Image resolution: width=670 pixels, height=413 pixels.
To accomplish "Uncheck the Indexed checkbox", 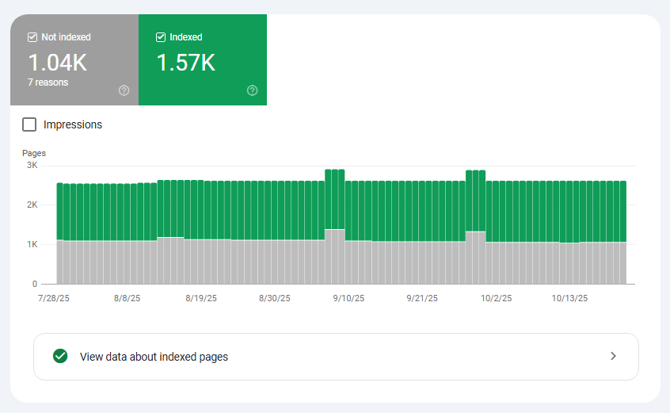I will pos(161,37).
